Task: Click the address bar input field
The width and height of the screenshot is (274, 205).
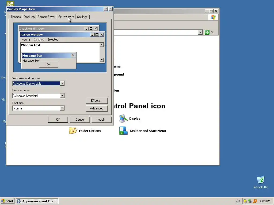Action: pyautogui.click(x=156, y=32)
